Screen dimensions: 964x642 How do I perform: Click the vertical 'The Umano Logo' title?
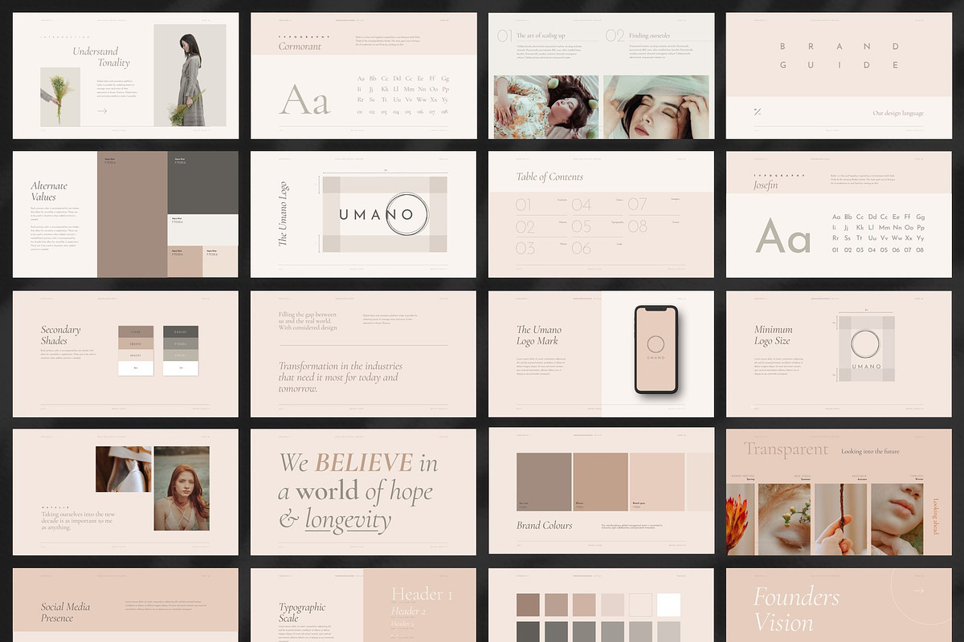tap(283, 214)
